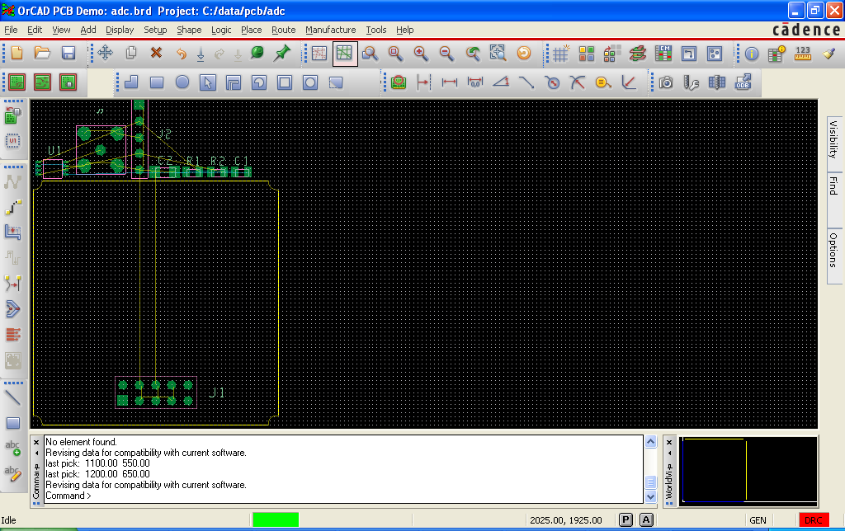Expand the Find side panel
The image size is (845, 531).
833,186
